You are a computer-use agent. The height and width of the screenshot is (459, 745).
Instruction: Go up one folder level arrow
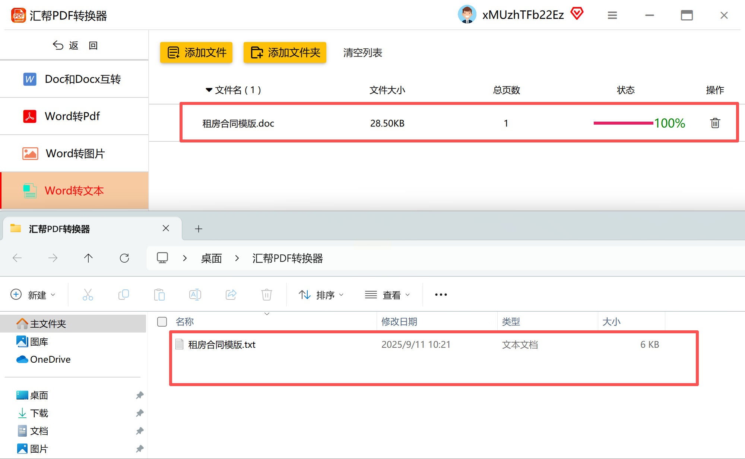coord(88,258)
